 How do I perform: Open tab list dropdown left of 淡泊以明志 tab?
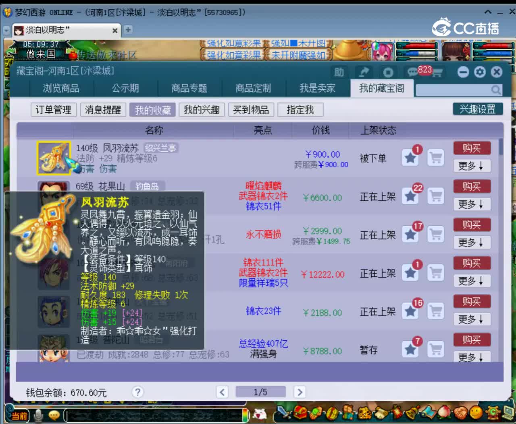click(x=6, y=30)
